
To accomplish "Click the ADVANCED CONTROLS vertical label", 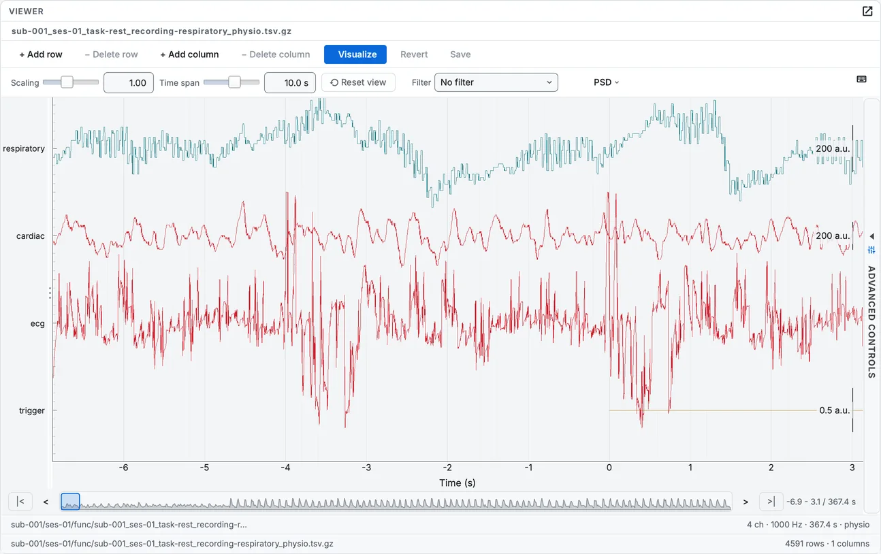I will tap(871, 322).
